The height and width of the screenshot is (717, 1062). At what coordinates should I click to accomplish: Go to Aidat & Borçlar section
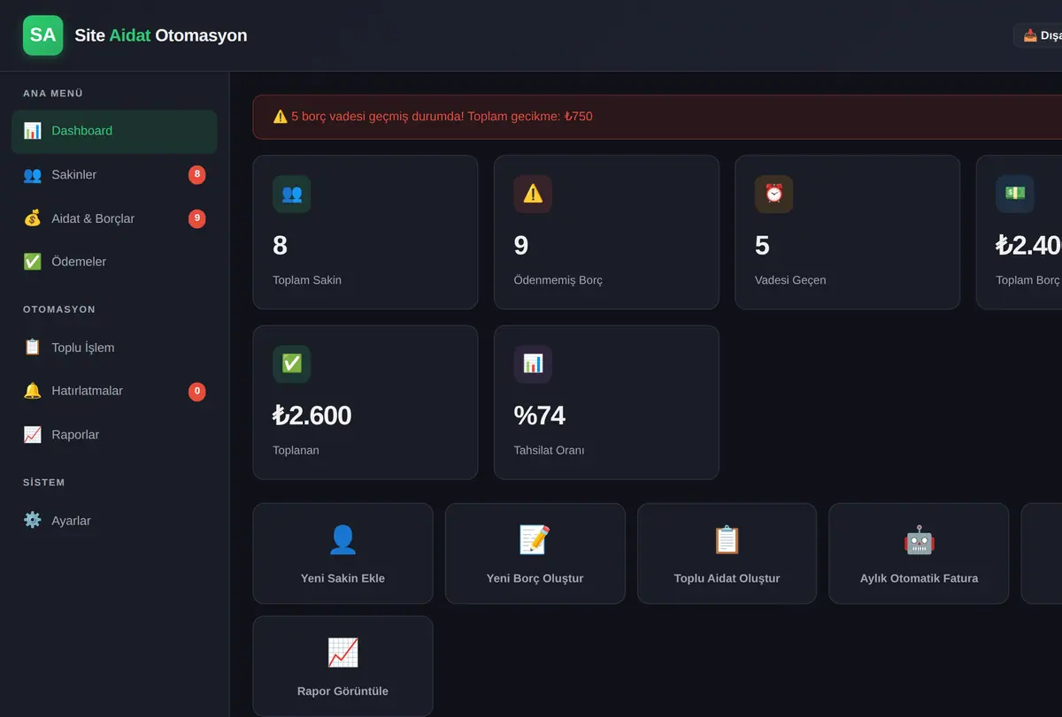114,218
